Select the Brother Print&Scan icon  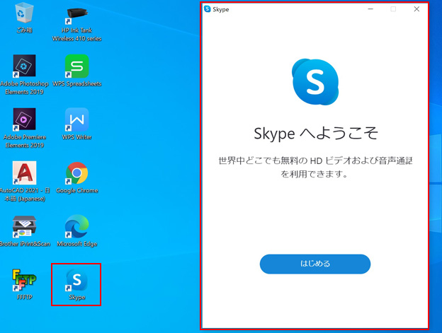24,227
